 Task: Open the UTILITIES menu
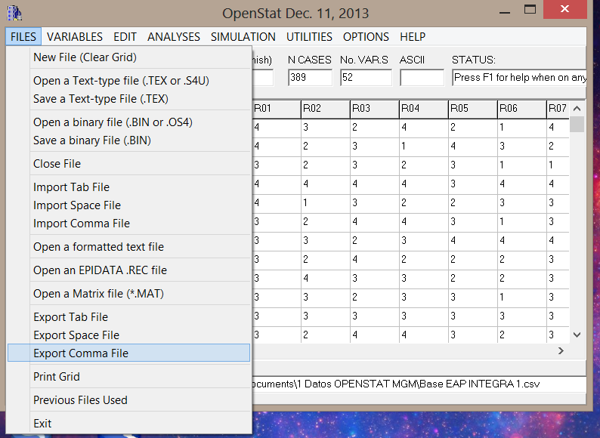pos(309,37)
